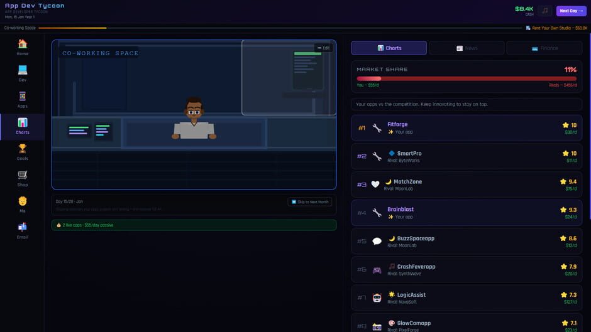The width and height of the screenshot is (591, 332).
Task: Click the Market Share bar
Action: tap(467, 78)
